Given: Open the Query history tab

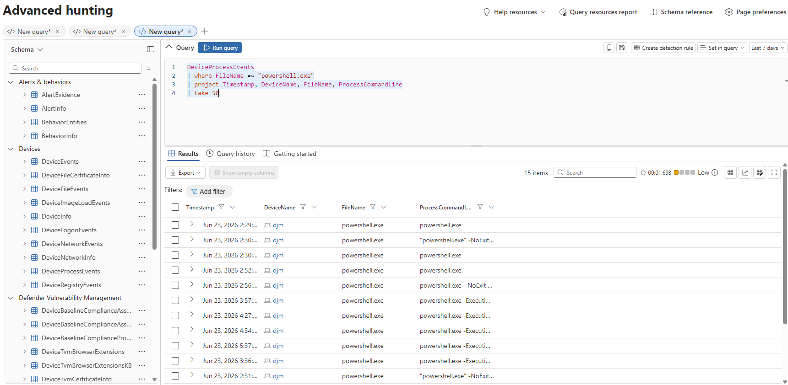Looking at the screenshot, I should coord(230,154).
